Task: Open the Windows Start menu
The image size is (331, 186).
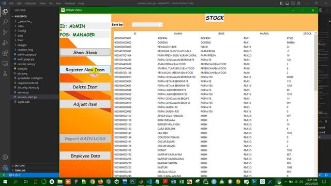Action: 5,182
